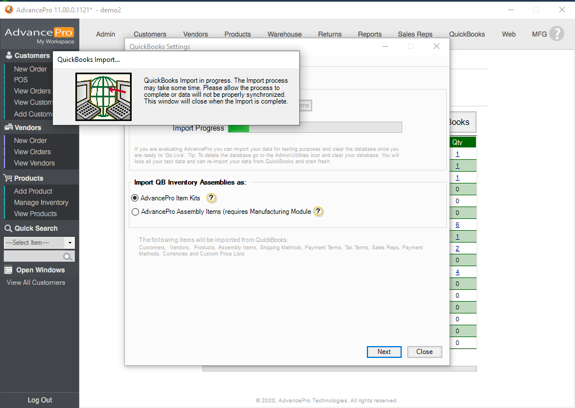Click the QuickBooks Import globe graphic
575x408 pixels.
click(104, 96)
